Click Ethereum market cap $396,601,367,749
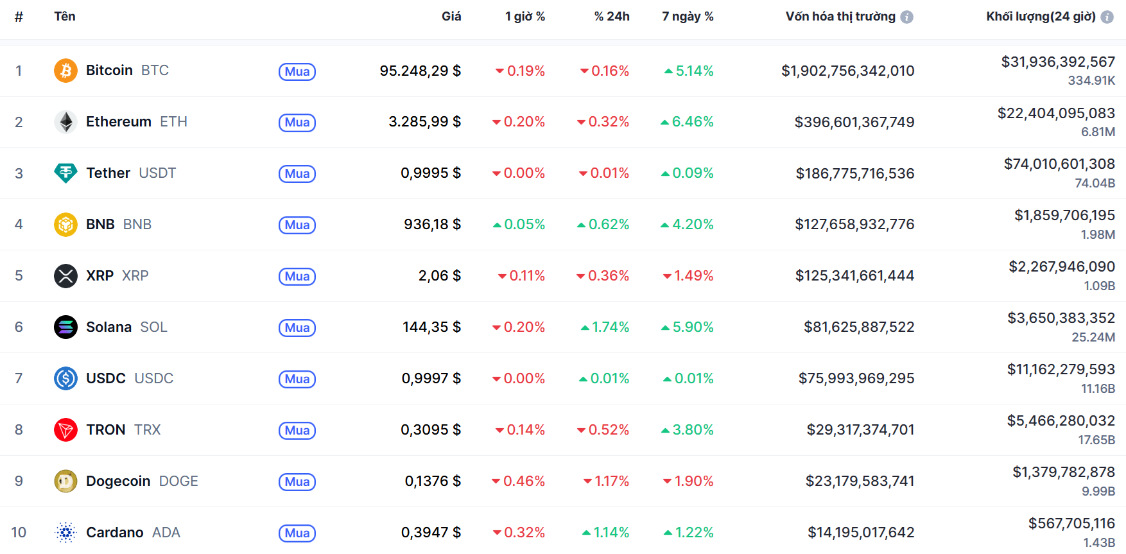The image size is (1126, 554). tap(854, 122)
